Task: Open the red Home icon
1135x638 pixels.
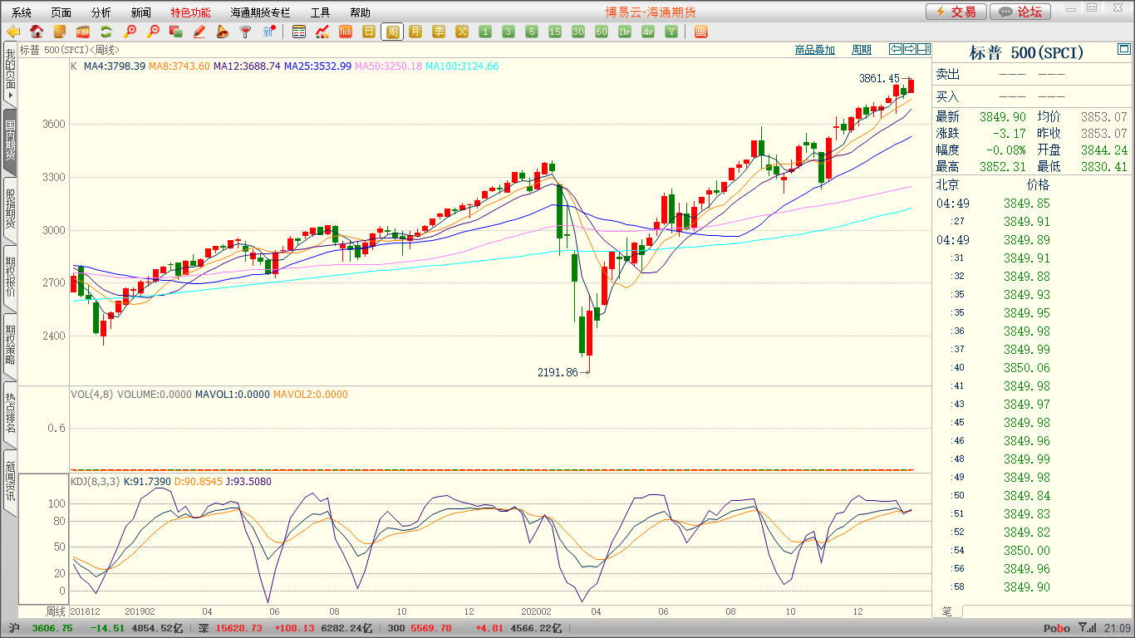Action: click(37, 32)
